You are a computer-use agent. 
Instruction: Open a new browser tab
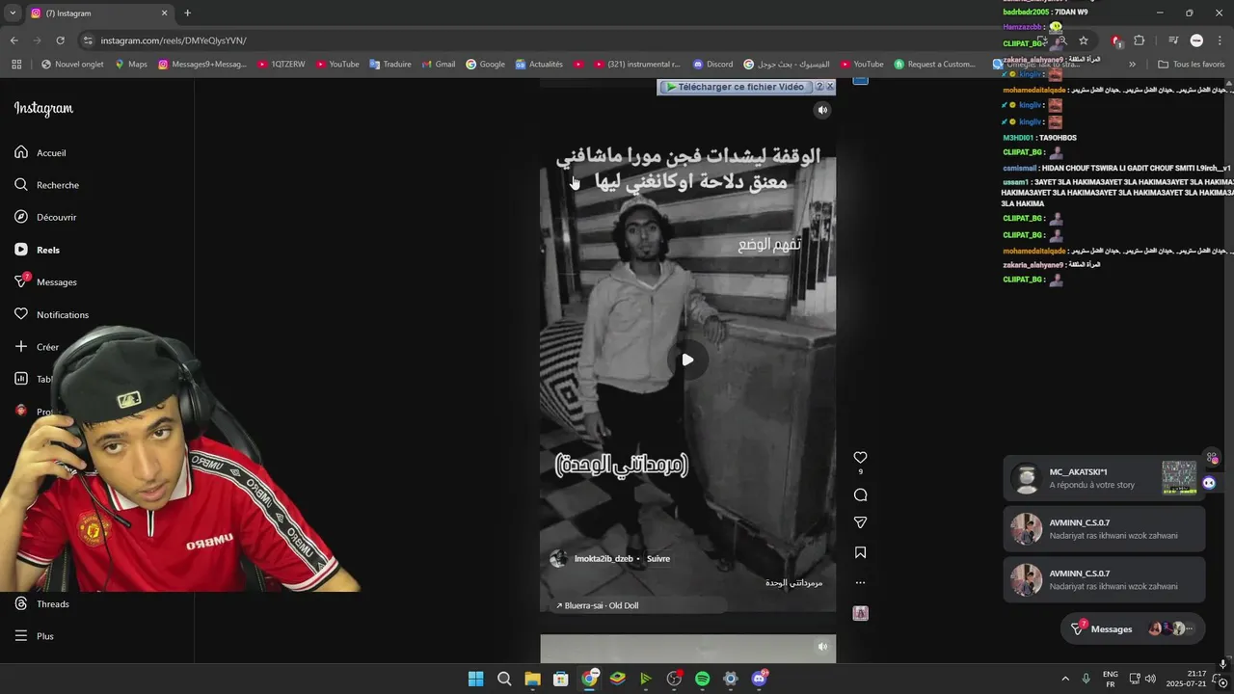point(187,13)
